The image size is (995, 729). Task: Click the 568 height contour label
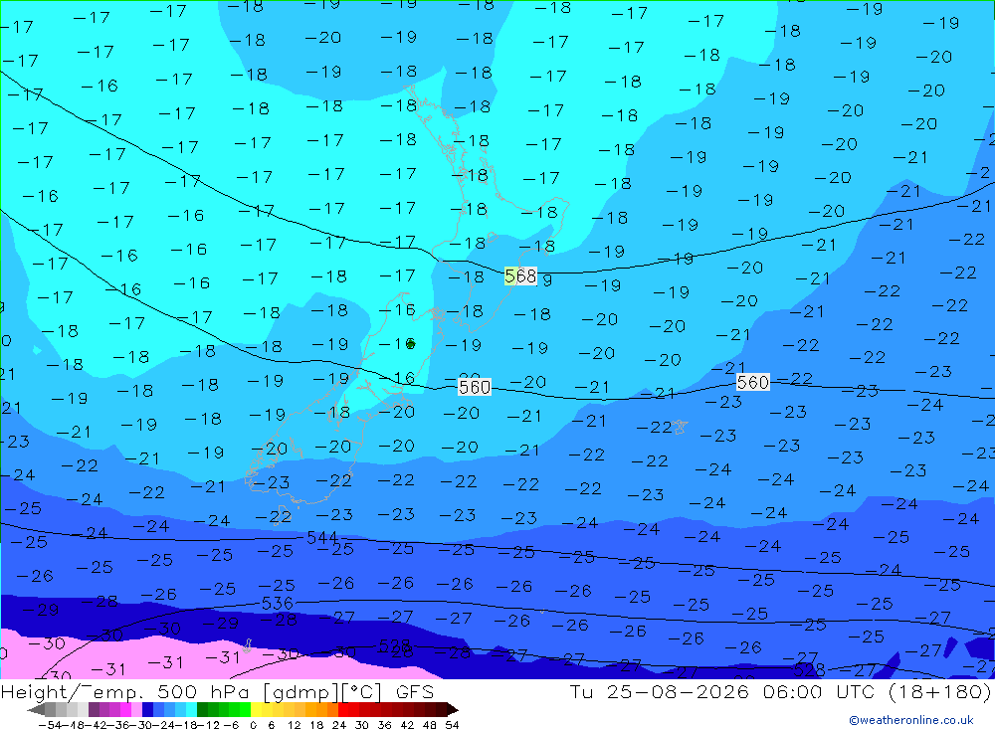[520, 276]
